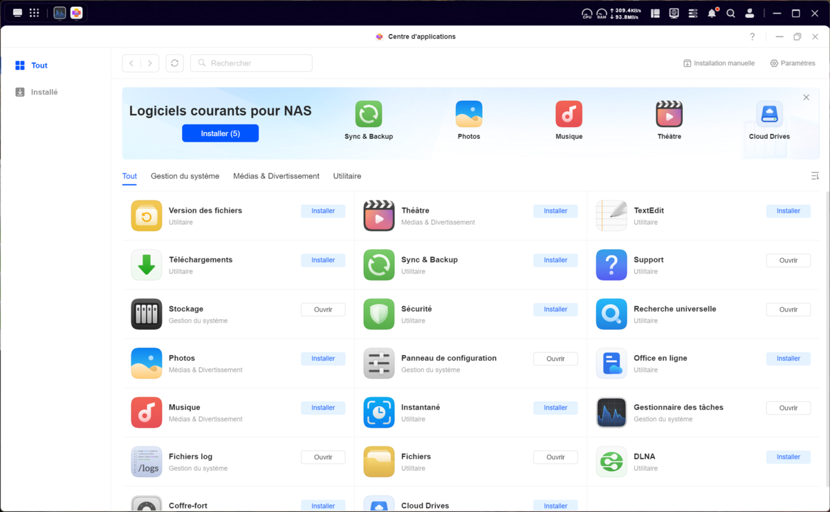Click the help question mark icon
This screenshot has height=512, width=830.
[x=753, y=37]
